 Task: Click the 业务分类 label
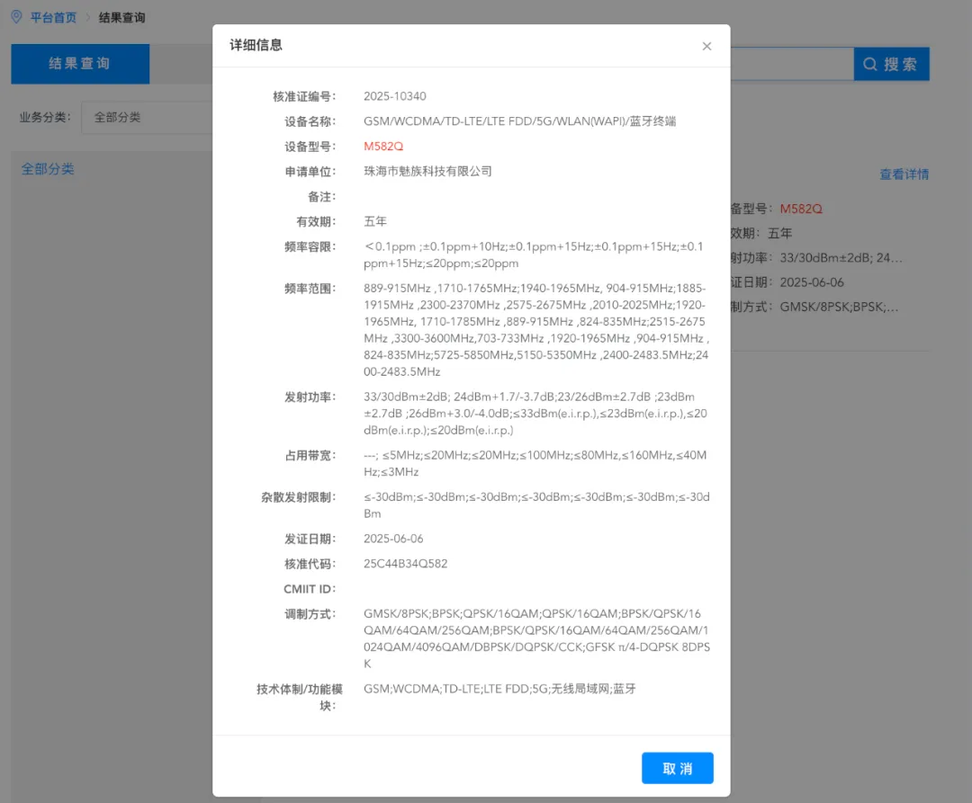click(x=45, y=117)
